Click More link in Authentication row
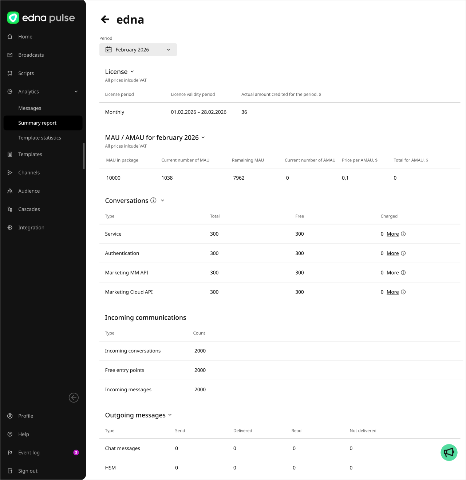Image resolution: width=466 pixels, height=480 pixels. click(392, 253)
